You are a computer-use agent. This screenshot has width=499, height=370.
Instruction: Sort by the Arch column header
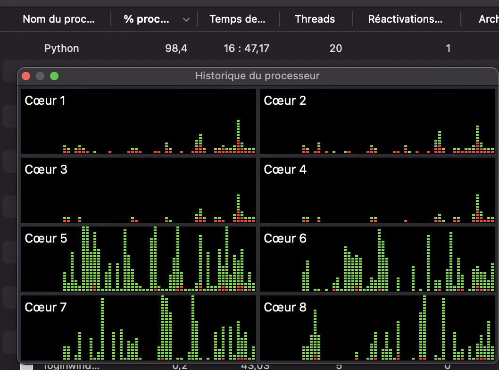pyautogui.click(x=489, y=19)
